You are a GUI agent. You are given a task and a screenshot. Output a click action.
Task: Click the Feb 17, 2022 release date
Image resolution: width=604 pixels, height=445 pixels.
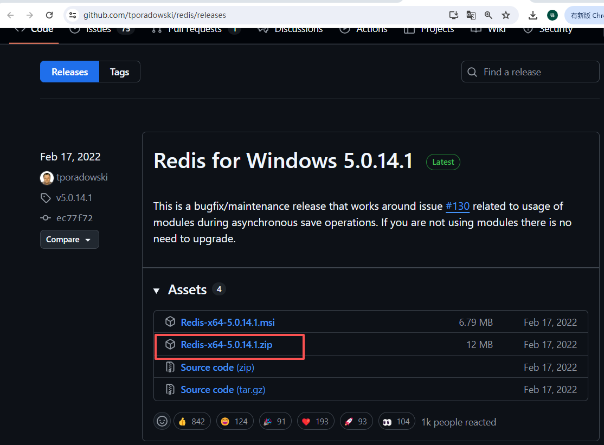tap(70, 157)
